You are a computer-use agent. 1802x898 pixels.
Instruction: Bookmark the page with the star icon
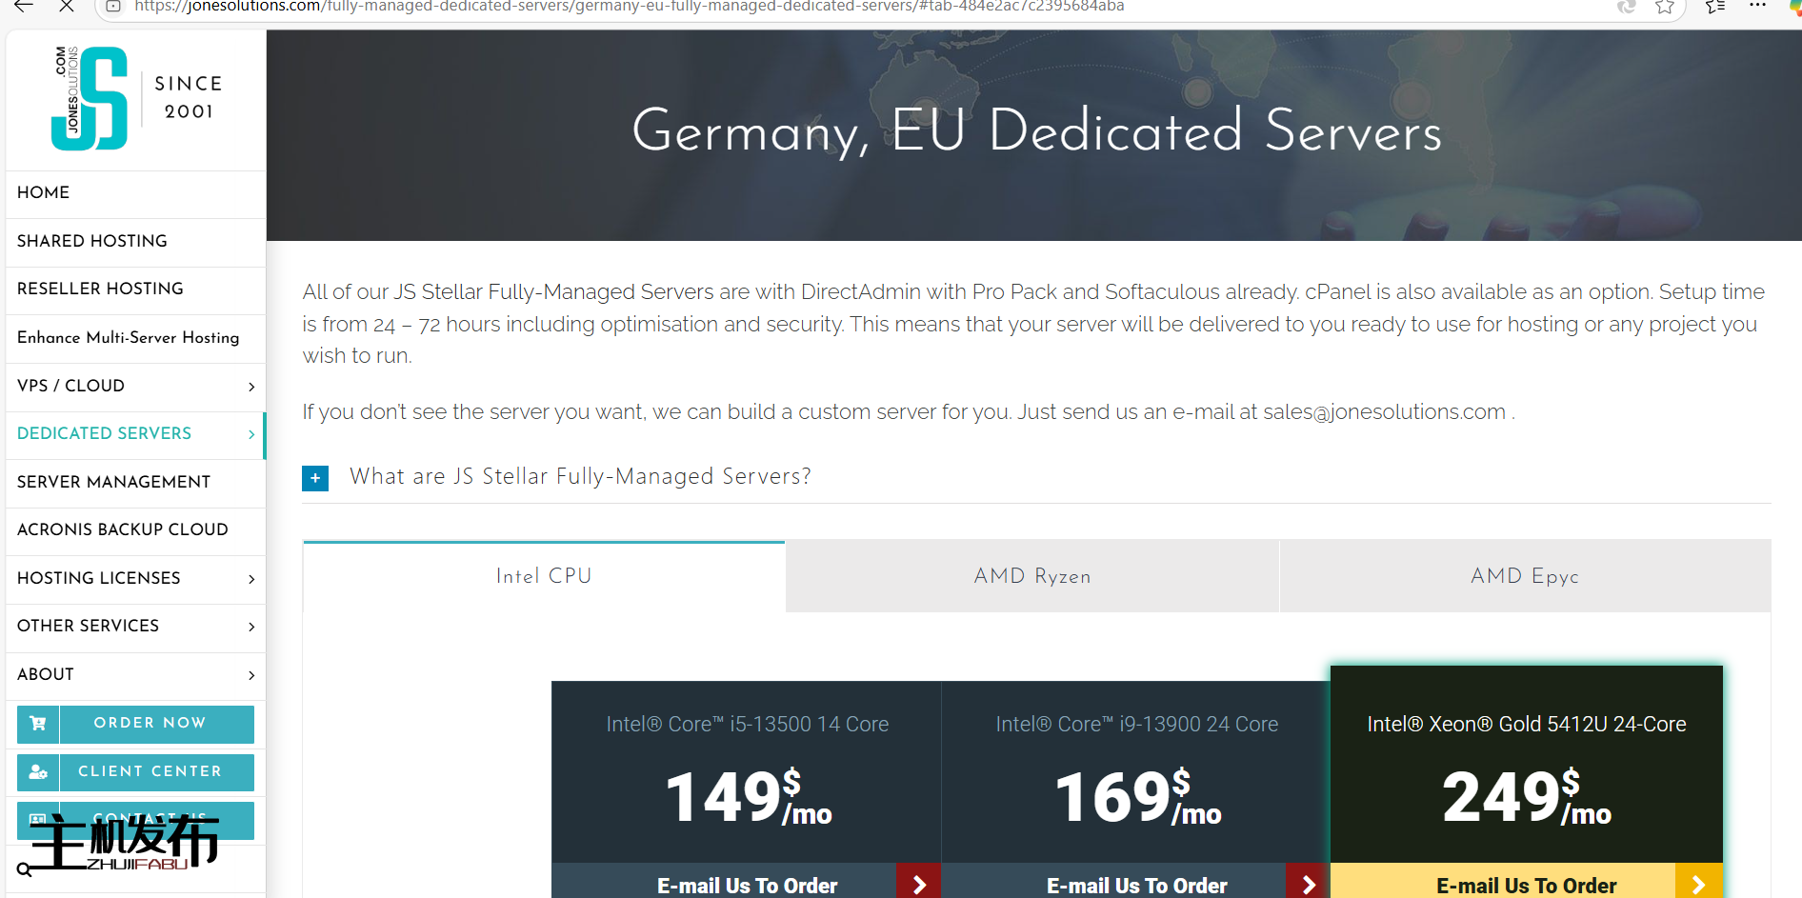pyautogui.click(x=1665, y=8)
